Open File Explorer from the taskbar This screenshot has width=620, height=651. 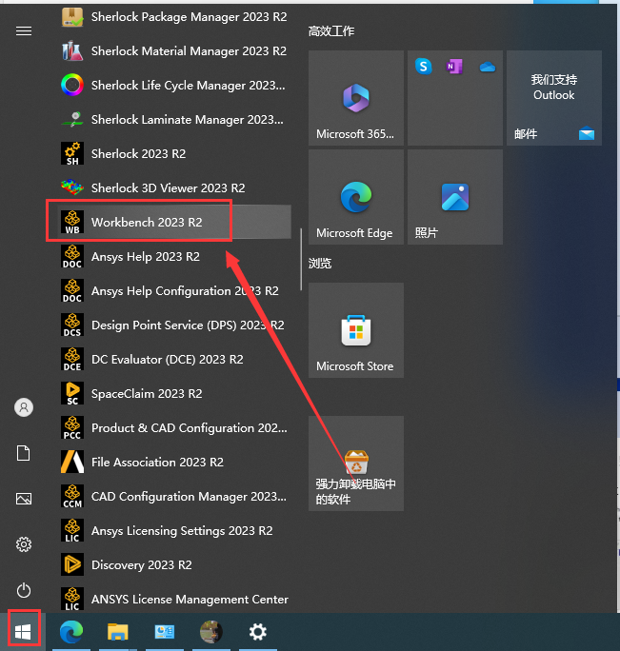pyautogui.click(x=118, y=632)
